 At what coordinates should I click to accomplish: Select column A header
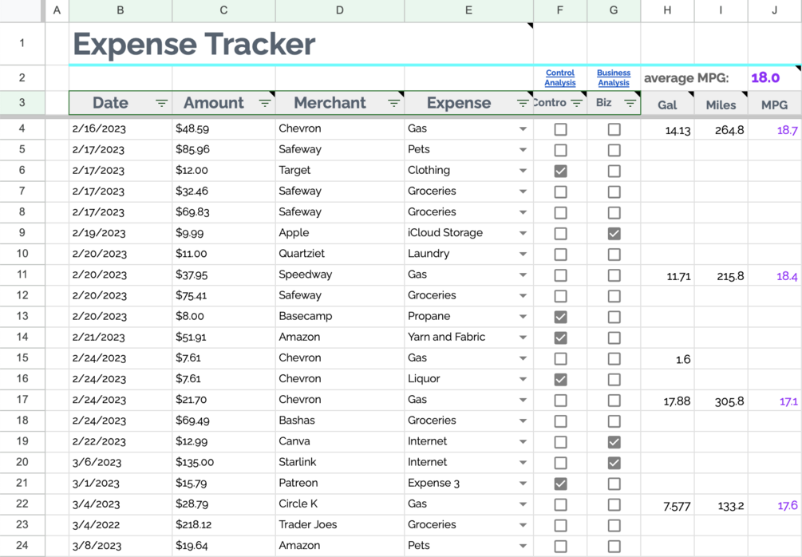tap(57, 10)
